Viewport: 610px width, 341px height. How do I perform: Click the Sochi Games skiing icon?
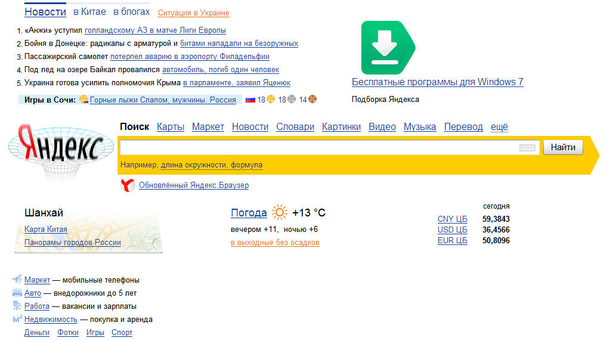coord(83,100)
